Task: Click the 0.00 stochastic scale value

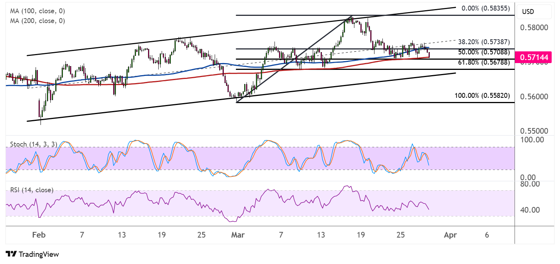Action: [x=528, y=178]
